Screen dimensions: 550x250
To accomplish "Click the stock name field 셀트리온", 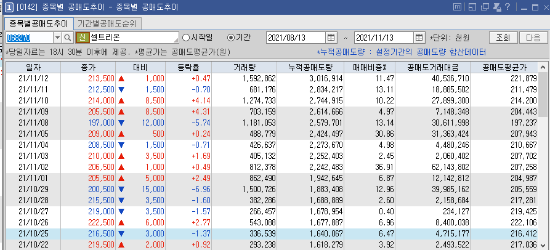I will tap(134, 38).
